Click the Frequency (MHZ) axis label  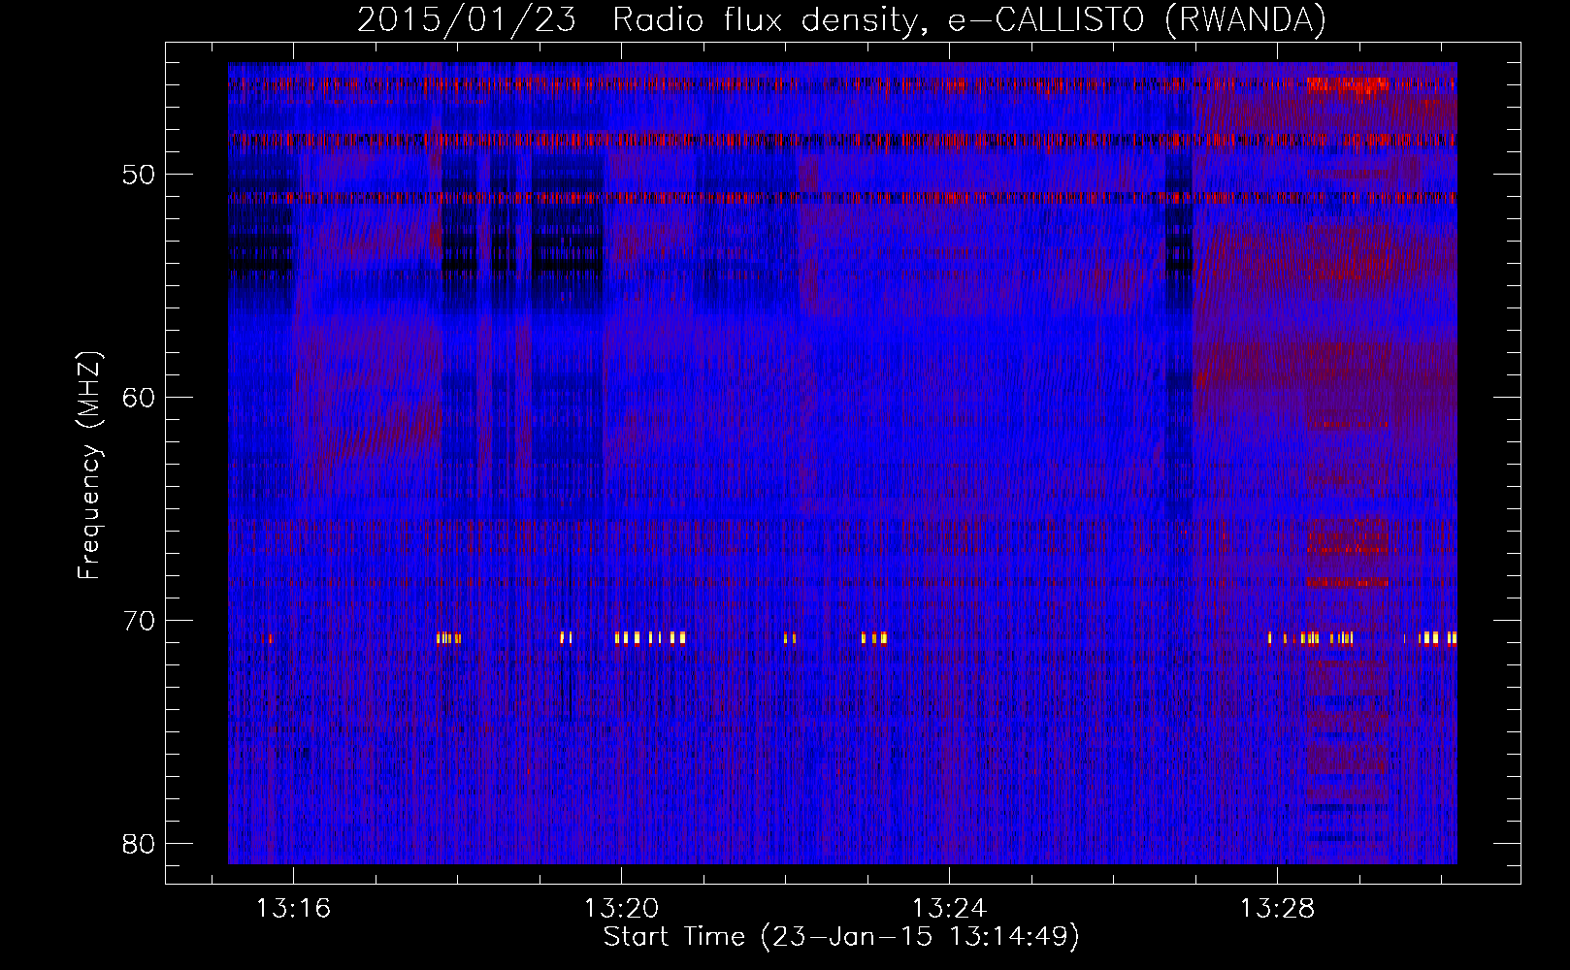89,466
